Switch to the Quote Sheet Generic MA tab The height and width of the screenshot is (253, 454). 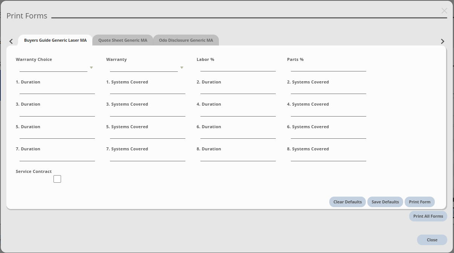coord(123,40)
